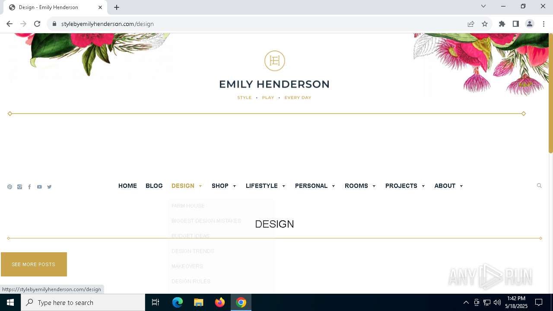
Task: Click the EMILY HENDERSON site title
Action: (274, 84)
